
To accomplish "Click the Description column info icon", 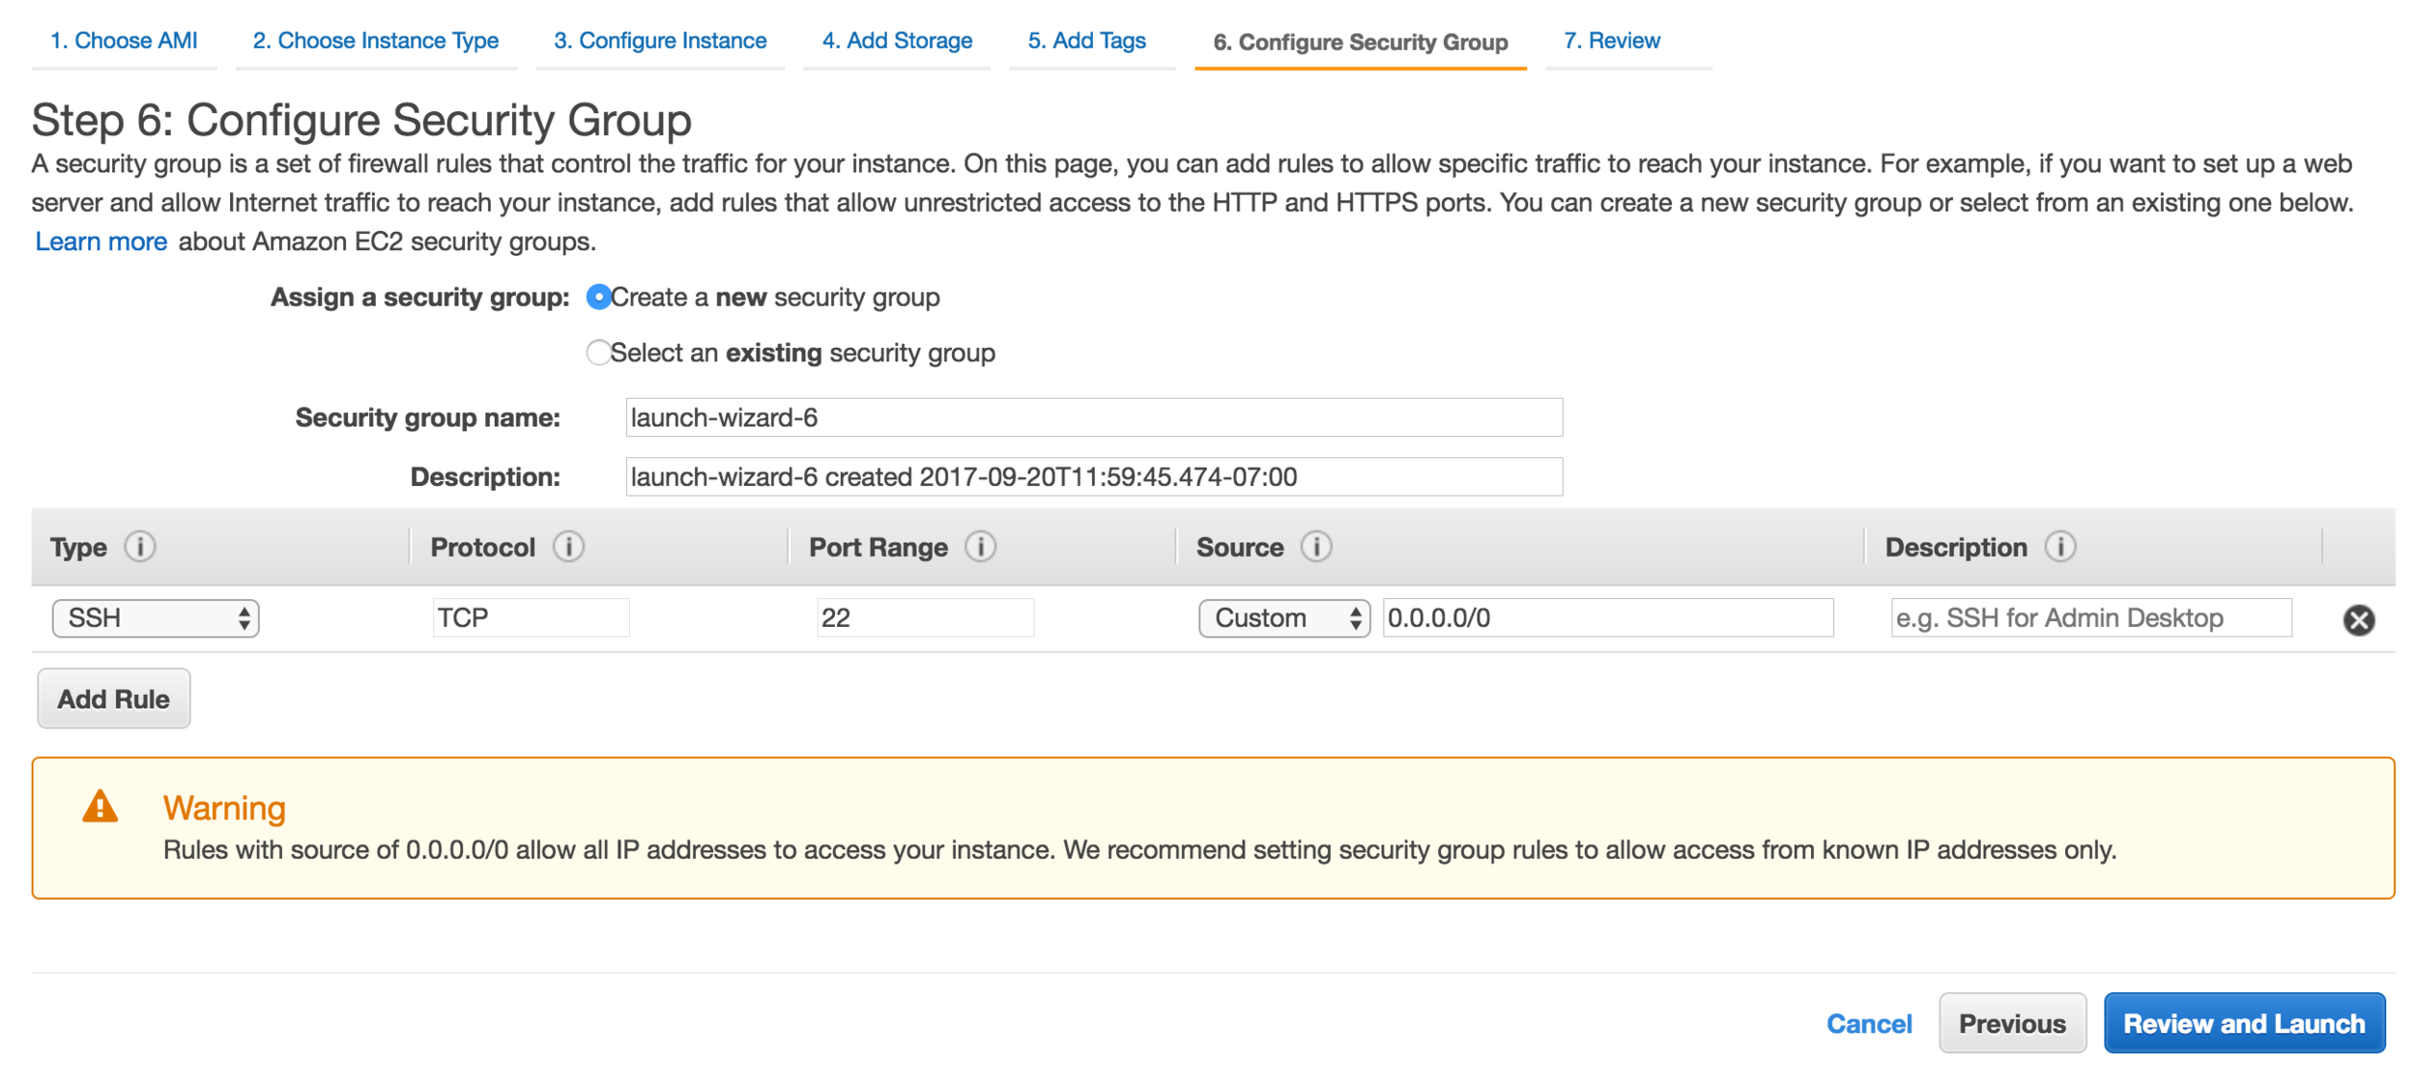I will click(2059, 547).
